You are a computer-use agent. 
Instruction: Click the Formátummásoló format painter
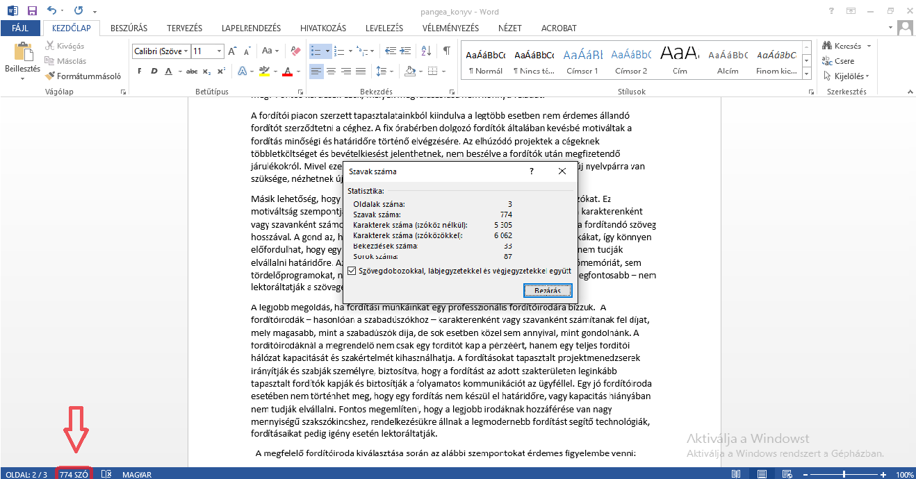[x=83, y=76]
